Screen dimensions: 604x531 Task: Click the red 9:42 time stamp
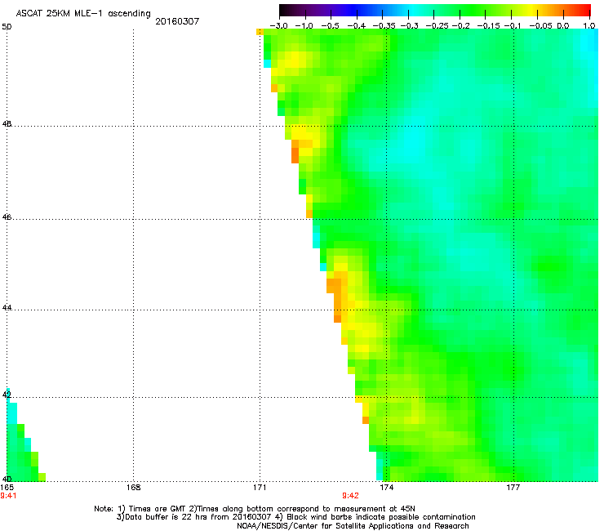350,496
